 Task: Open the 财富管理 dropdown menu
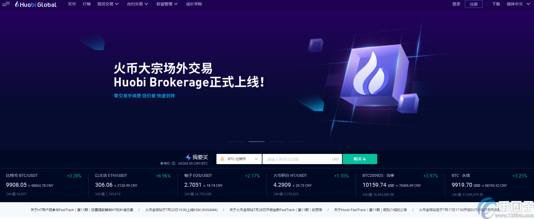pos(167,4)
